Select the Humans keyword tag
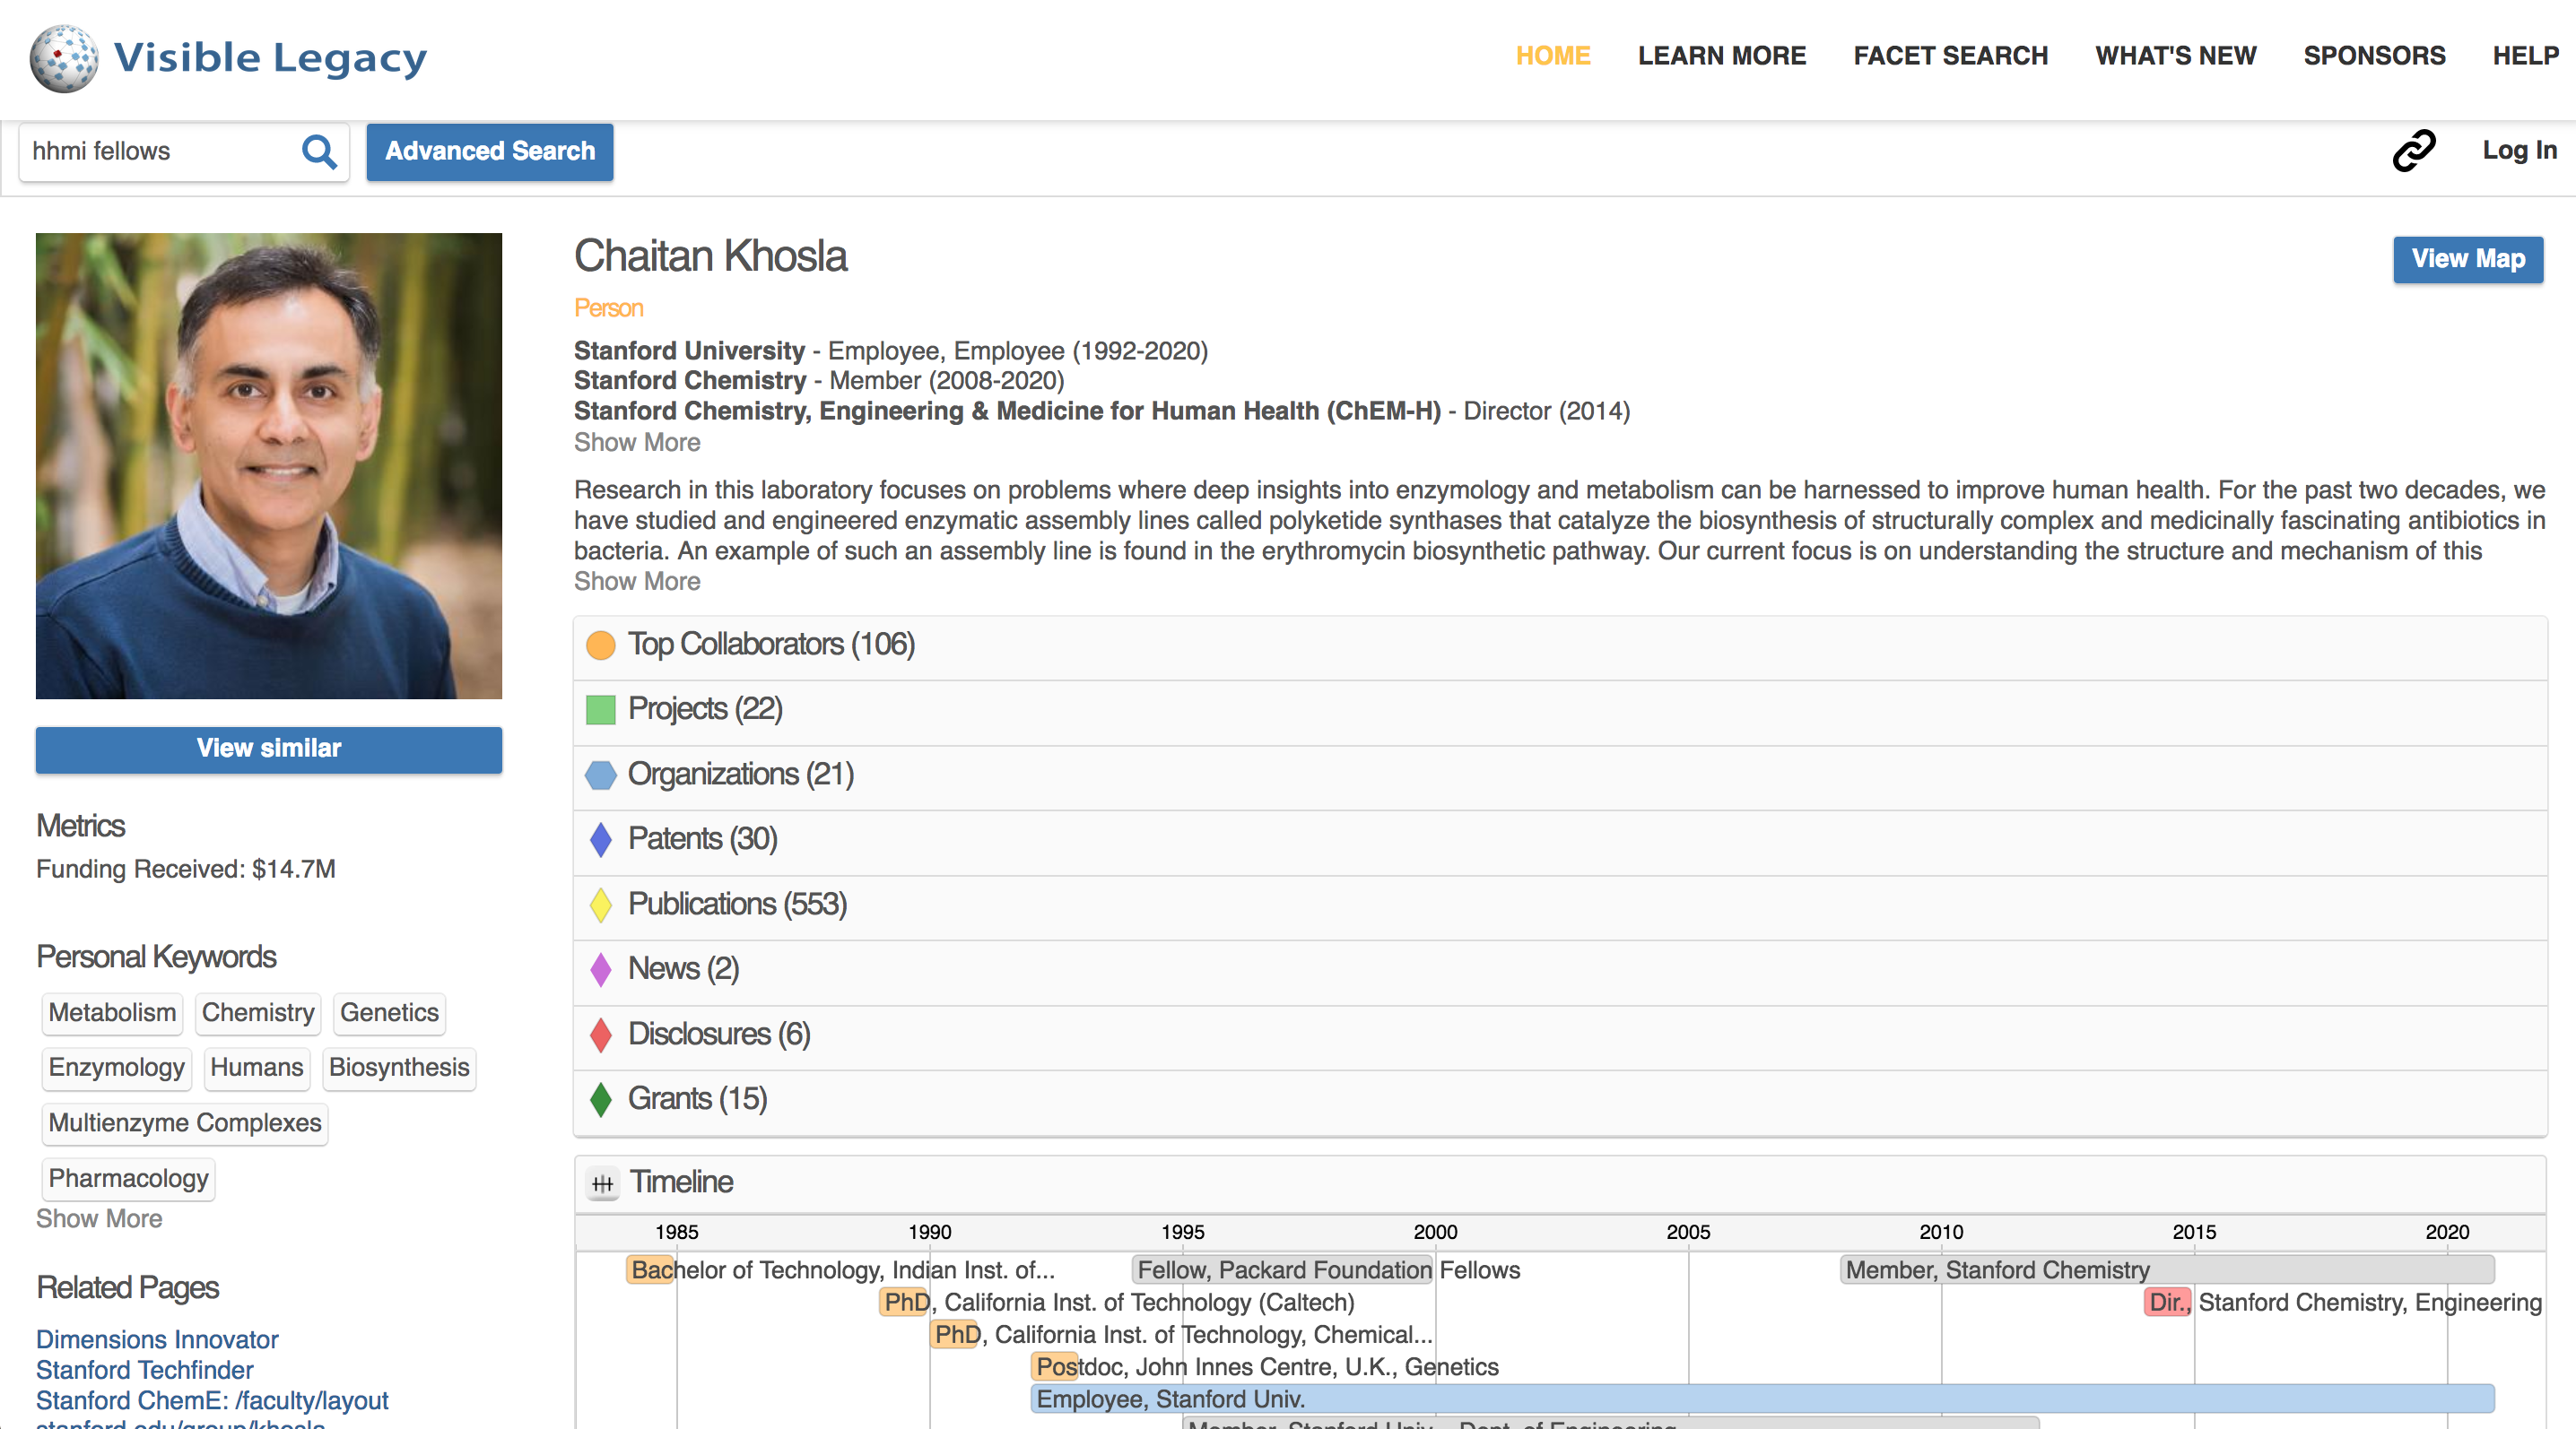This screenshot has height=1429, width=2576. click(256, 1069)
